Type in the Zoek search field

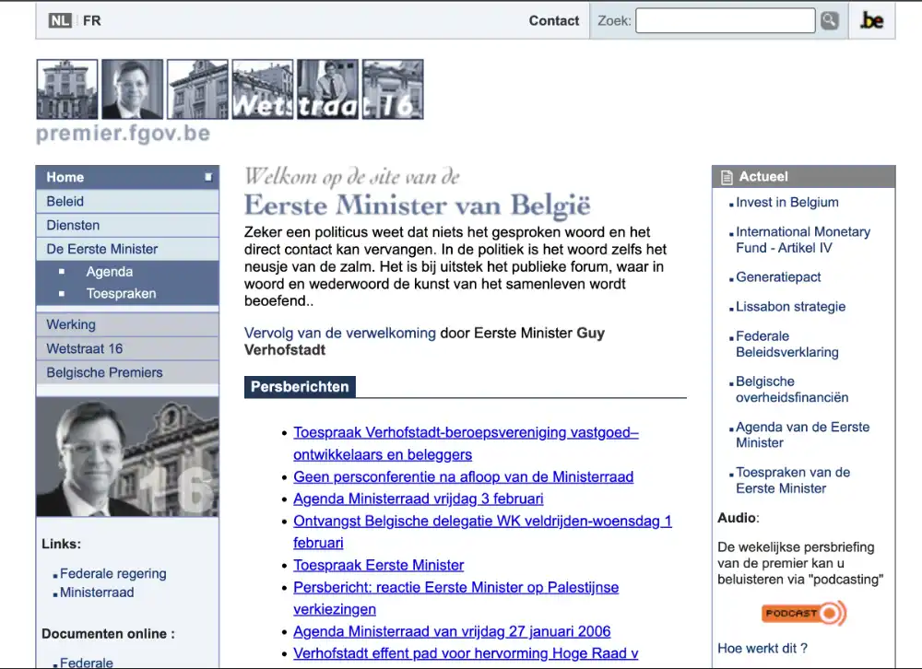[725, 20]
